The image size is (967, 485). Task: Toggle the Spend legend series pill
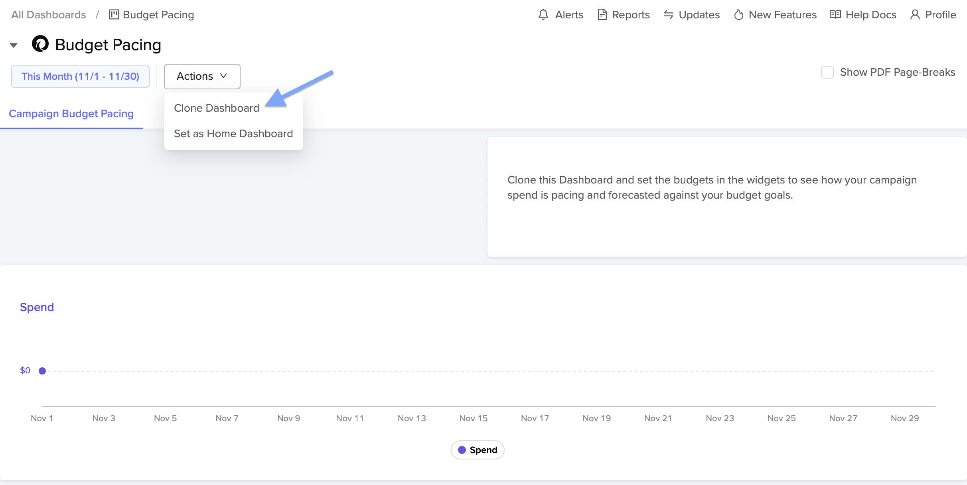click(478, 450)
